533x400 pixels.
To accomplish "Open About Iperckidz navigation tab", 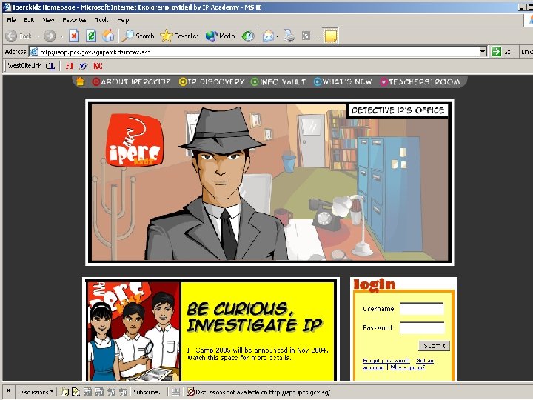I will pos(131,82).
